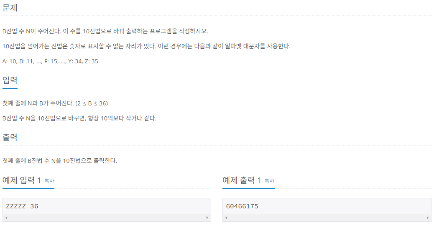
Task: Select the 출력 section heading
Action: 10,137
